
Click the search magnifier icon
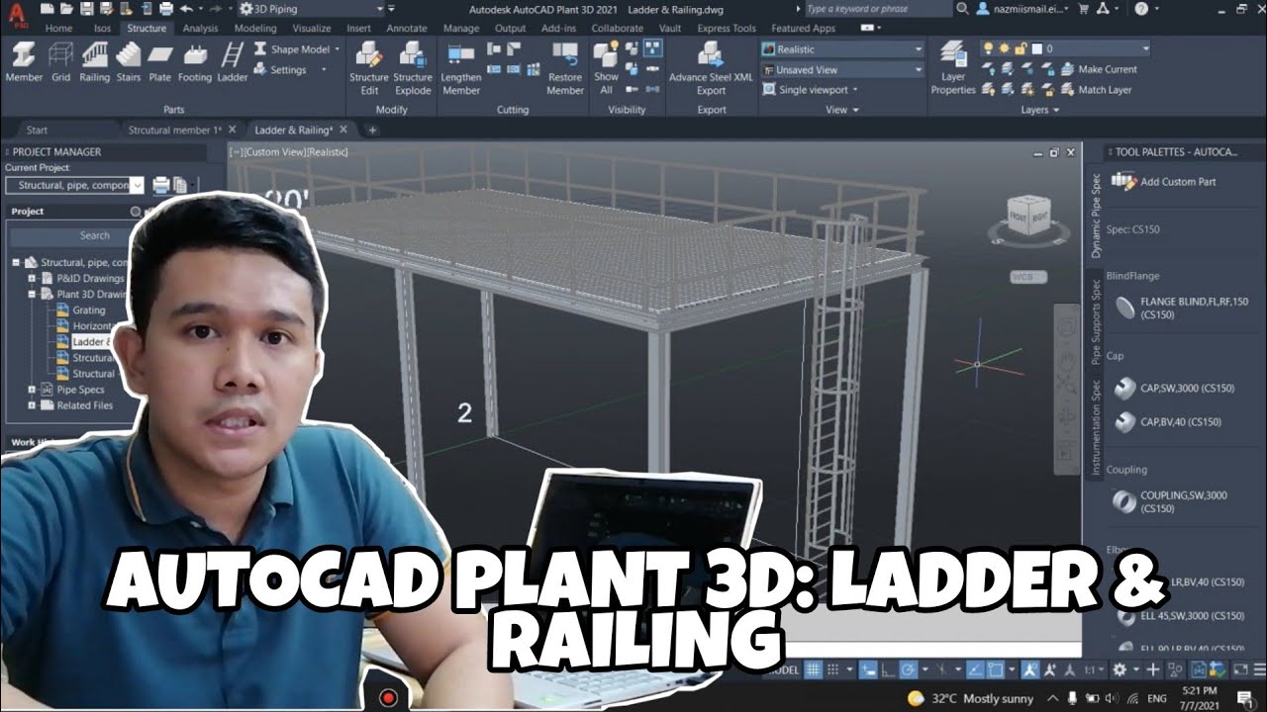point(963,9)
